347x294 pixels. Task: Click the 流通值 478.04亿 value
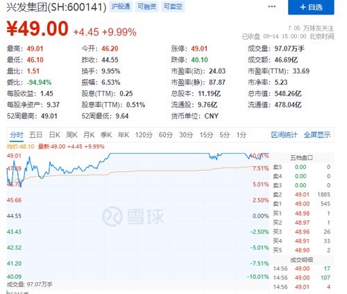[288, 105]
